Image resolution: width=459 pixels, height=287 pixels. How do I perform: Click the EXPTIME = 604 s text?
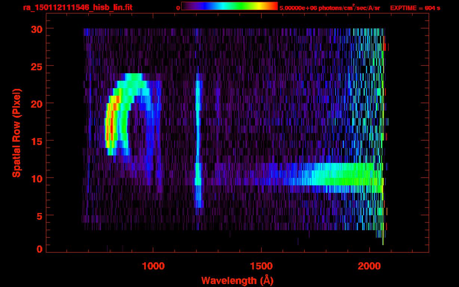pos(415,8)
